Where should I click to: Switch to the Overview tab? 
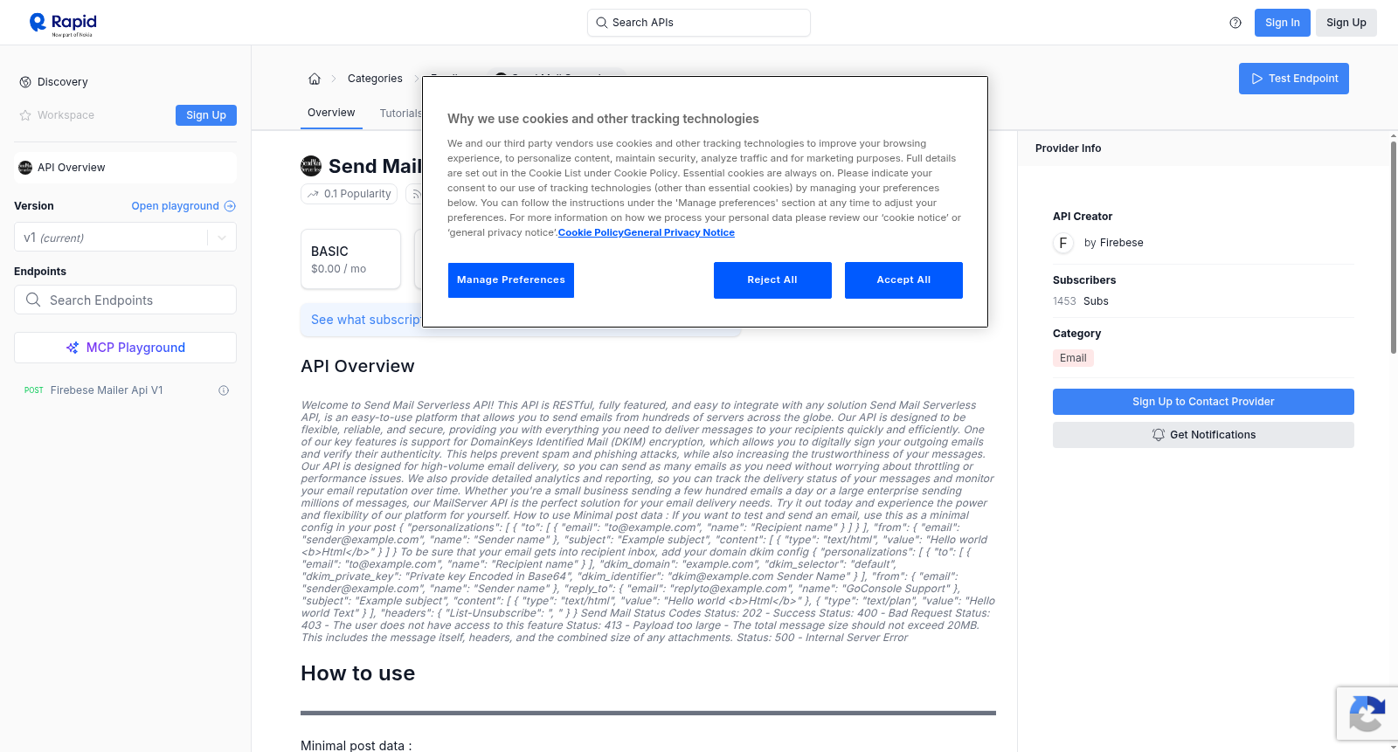tap(331, 113)
